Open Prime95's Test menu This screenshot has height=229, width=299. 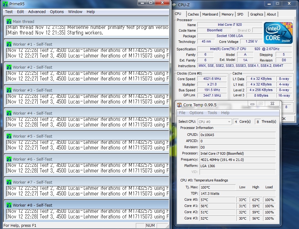(x=9, y=12)
